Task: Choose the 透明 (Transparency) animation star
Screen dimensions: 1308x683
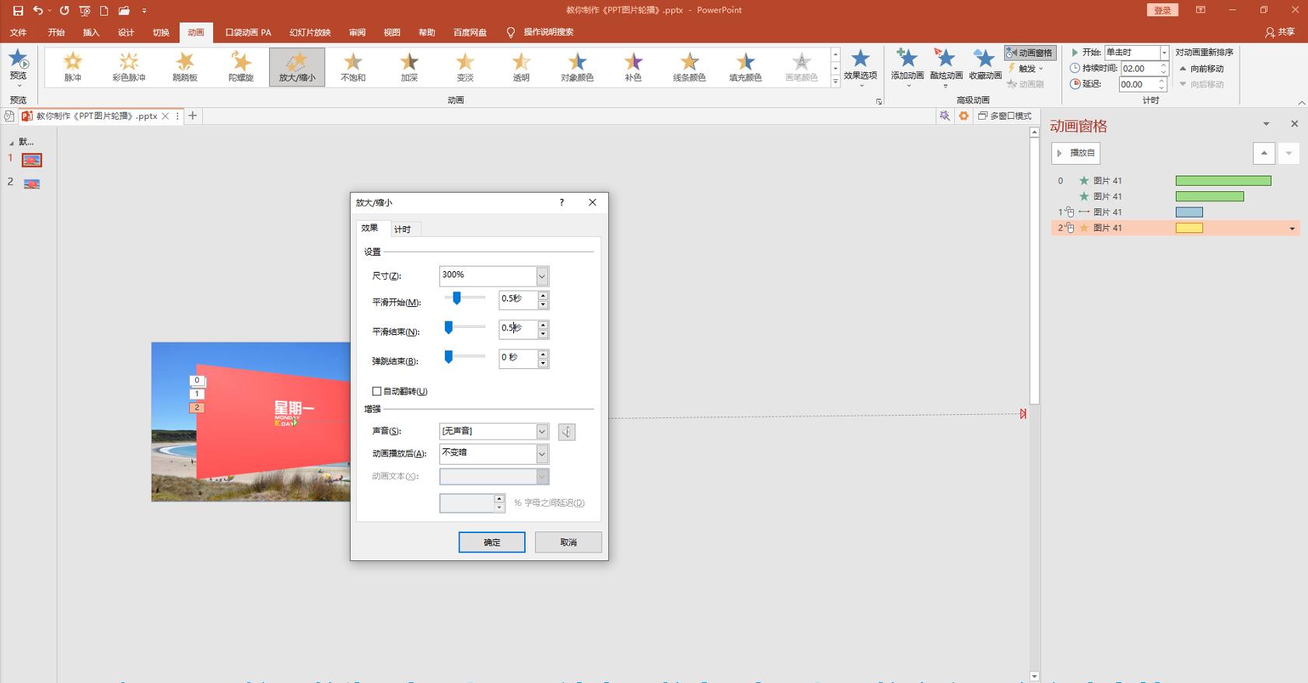Action: click(521, 66)
